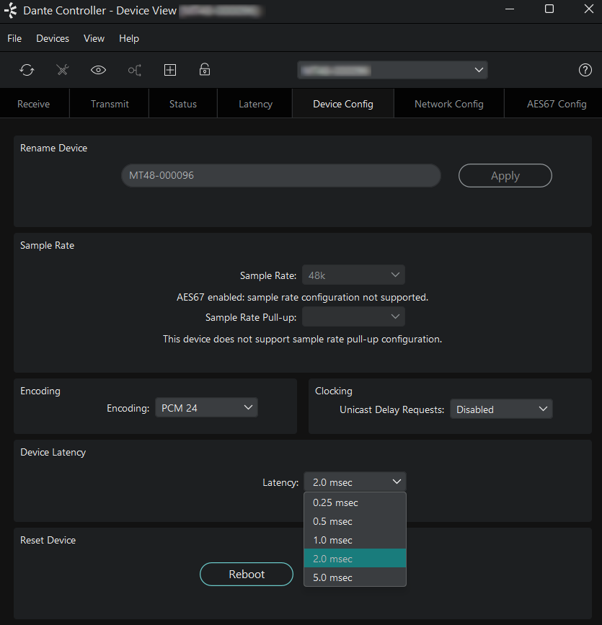The height and width of the screenshot is (625, 602).
Task: Maximize the Dante Controller window
Action: (549, 9)
